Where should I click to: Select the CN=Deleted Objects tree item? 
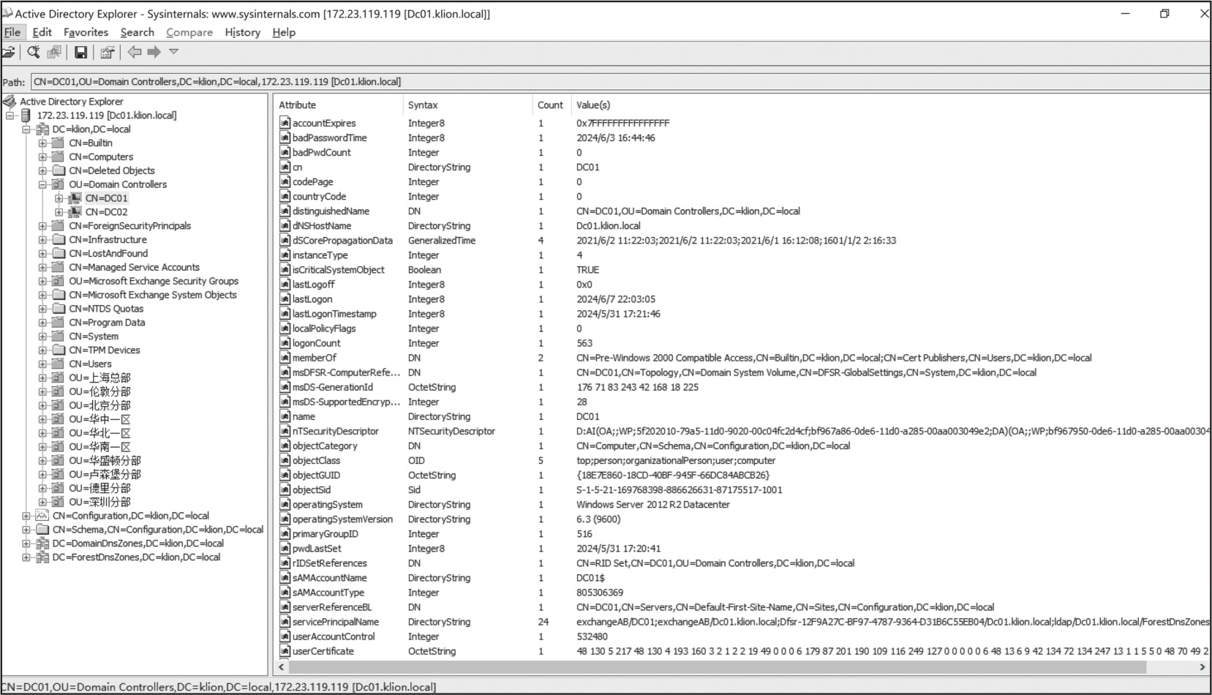112,170
